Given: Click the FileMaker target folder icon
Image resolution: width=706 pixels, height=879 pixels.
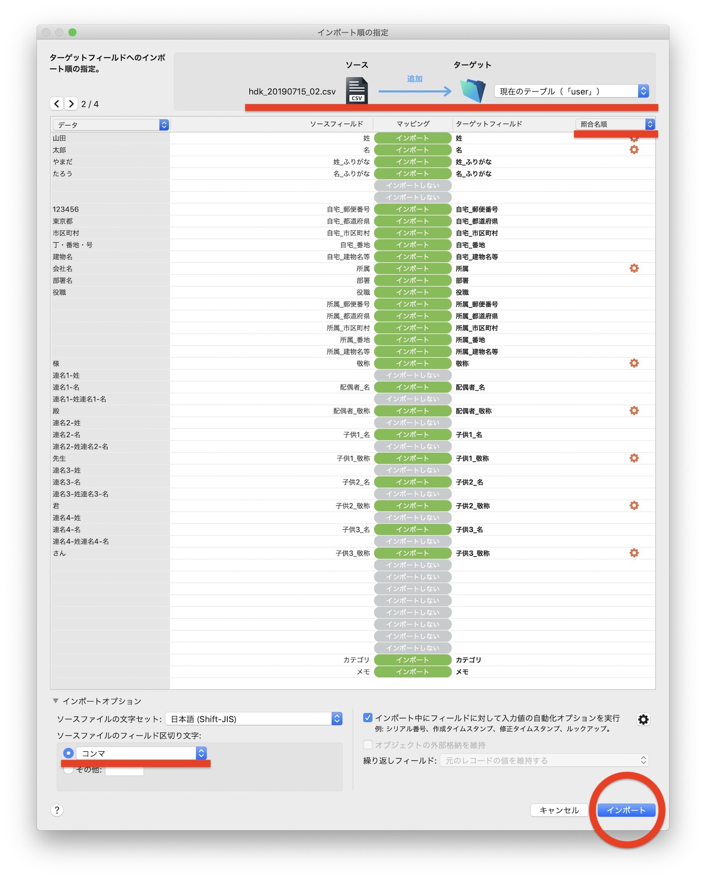Looking at the screenshot, I should click(x=472, y=90).
